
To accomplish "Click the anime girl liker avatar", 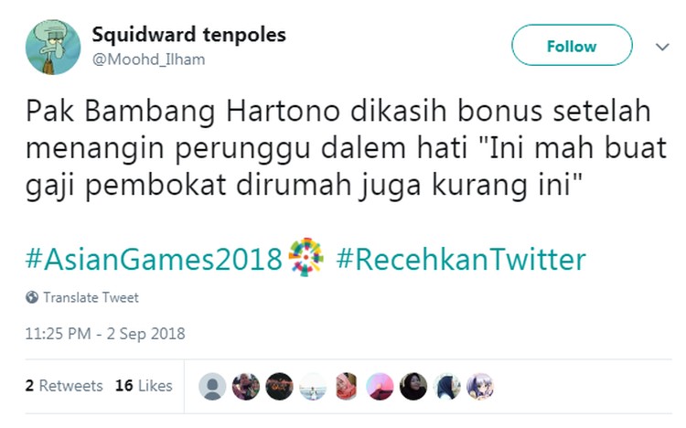I will 480,387.
